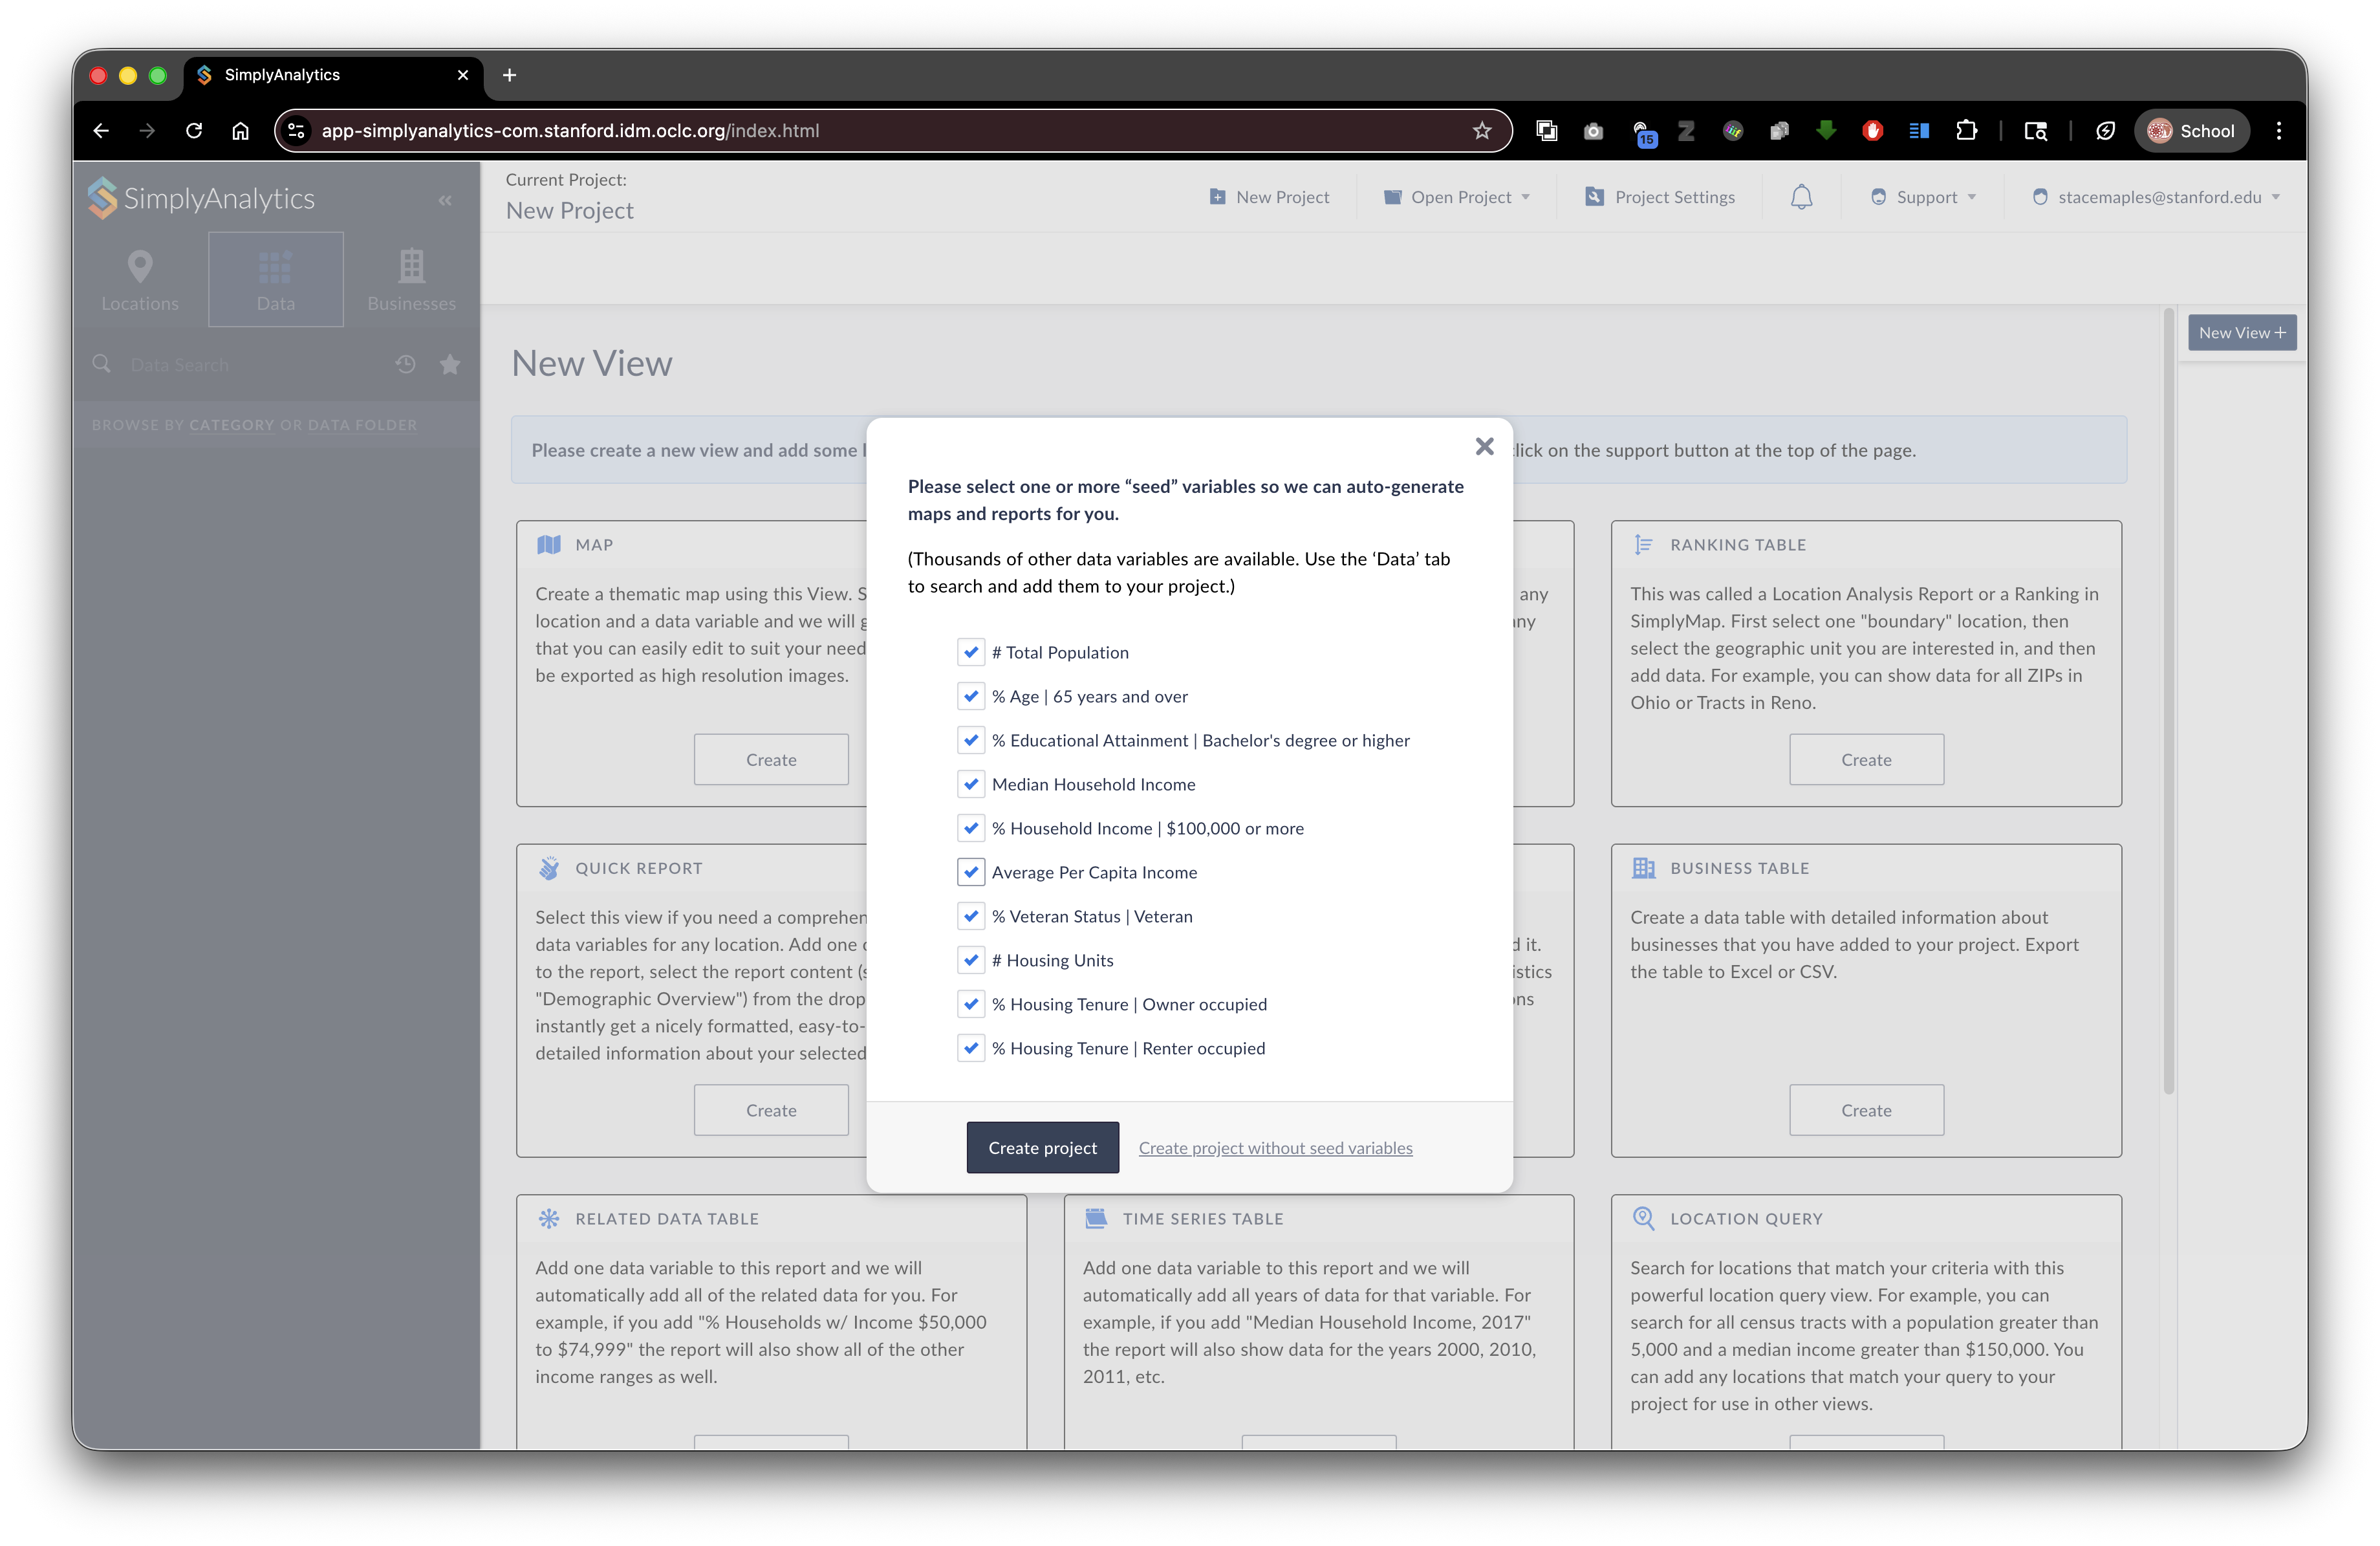Switch to the Data sidebar tab
Screen dimensions: 2380x1546
(276, 280)
